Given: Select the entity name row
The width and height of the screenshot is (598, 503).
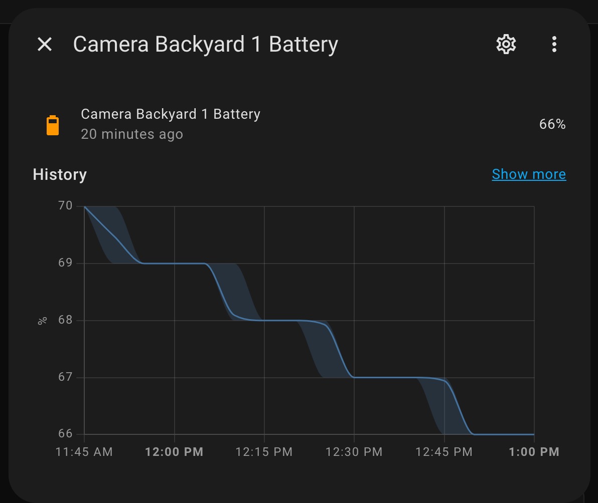Looking at the screenshot, I should point(171,114).
